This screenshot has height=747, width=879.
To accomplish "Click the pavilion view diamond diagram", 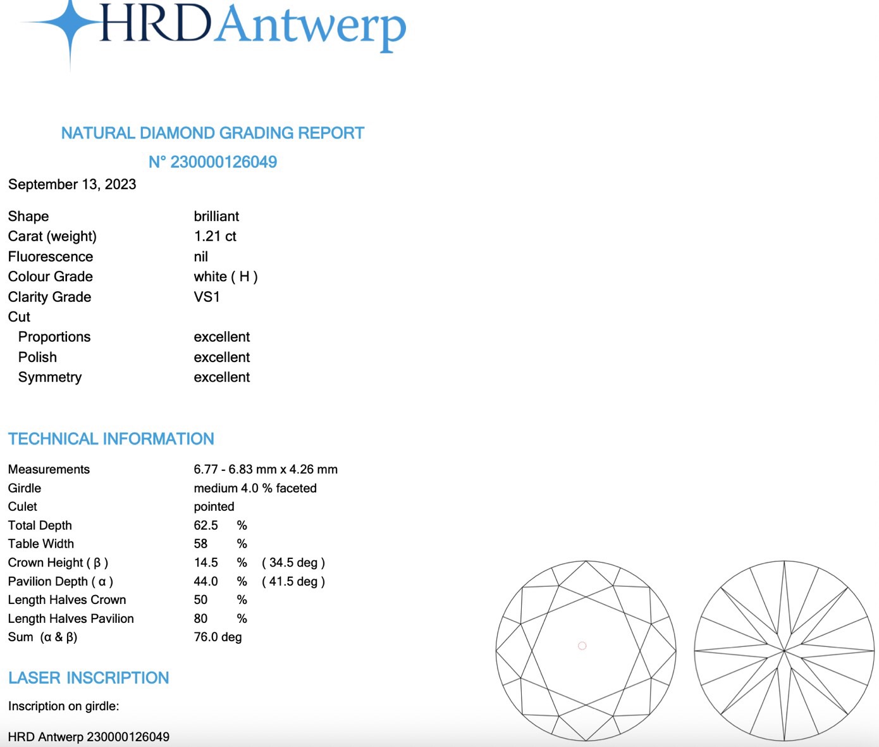I will point(784,650).
